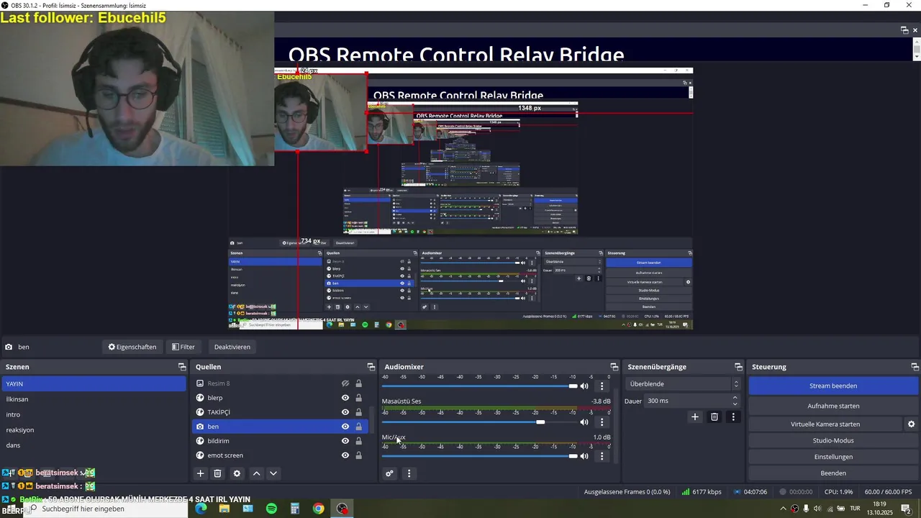Add a new scene transition

(695, 417)
